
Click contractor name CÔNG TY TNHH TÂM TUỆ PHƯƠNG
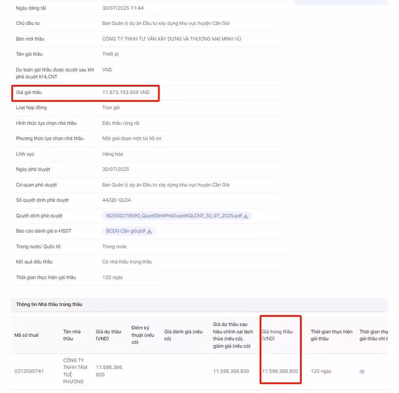(x=74, y=371)
